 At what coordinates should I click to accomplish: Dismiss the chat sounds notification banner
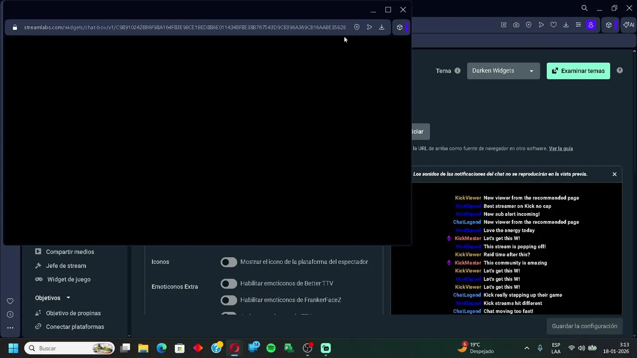coord(615,174)
